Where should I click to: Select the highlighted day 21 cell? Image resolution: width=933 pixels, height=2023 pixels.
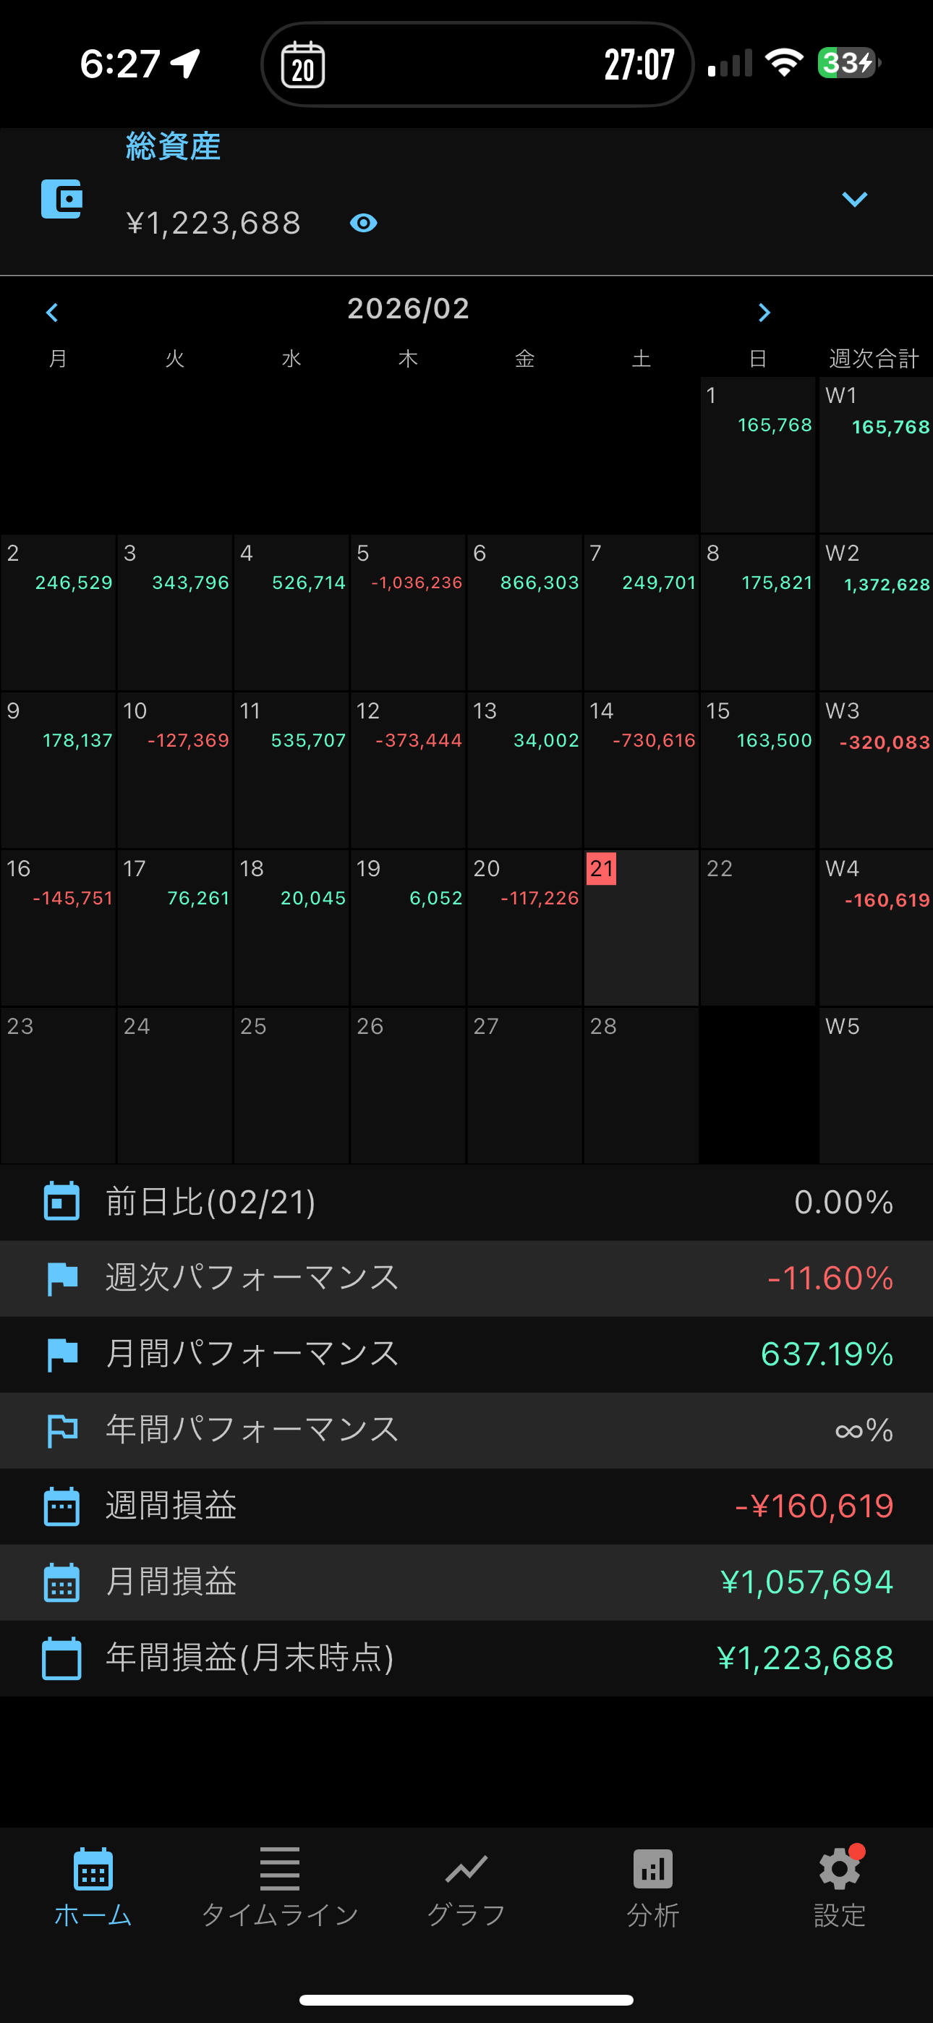pos(641,927)
